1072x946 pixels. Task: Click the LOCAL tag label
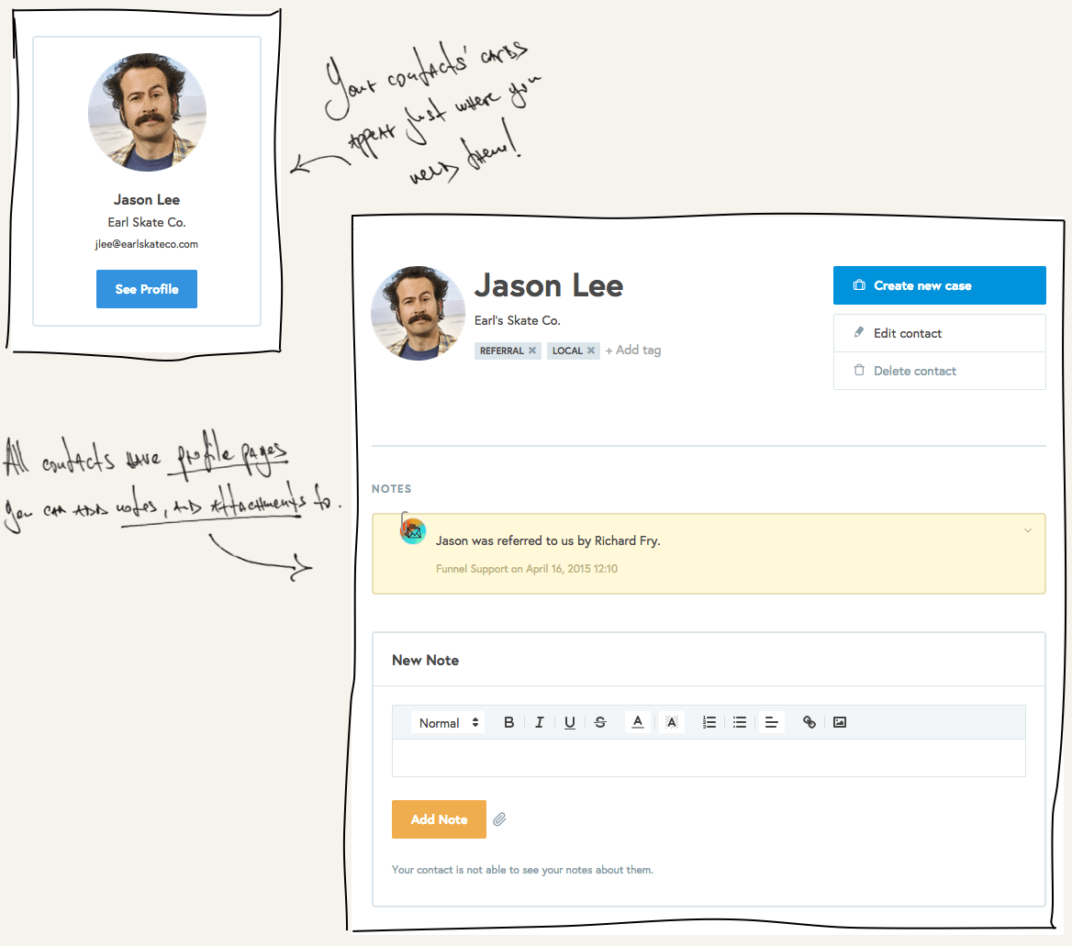[x=567, y=351]
